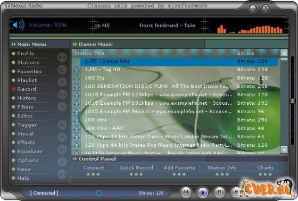Click the volume slider handle on right edge

click(x=292, y=100)
